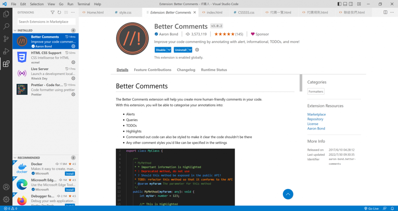Click the scroll-to-top round button
The image size is (398, 211).
[288, 194]
